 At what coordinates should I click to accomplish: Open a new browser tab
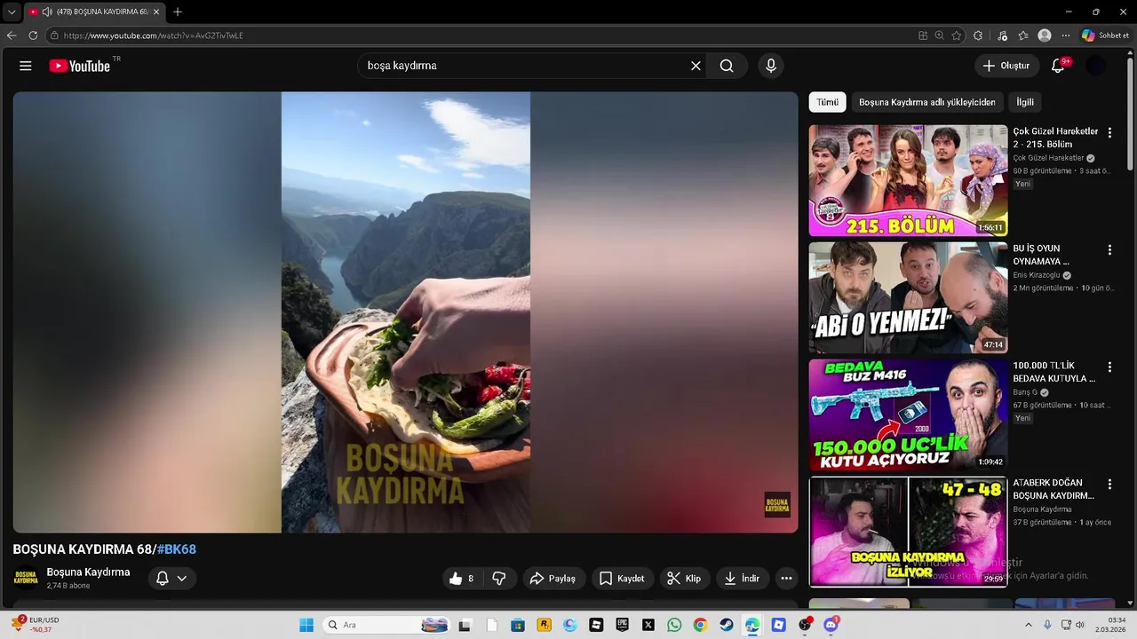178,12
